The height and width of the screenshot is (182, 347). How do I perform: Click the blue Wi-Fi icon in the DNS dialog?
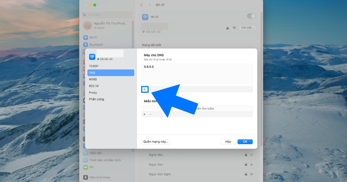tap(92, 56)
